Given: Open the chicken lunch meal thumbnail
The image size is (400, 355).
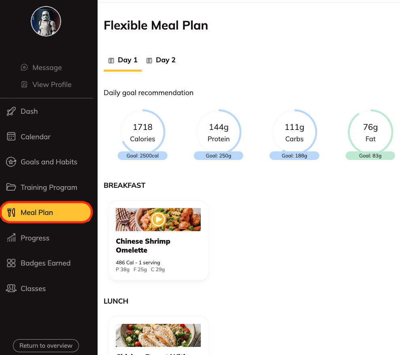Looking at the screenshot, I should pyautogui.click(x=158, y=335).
